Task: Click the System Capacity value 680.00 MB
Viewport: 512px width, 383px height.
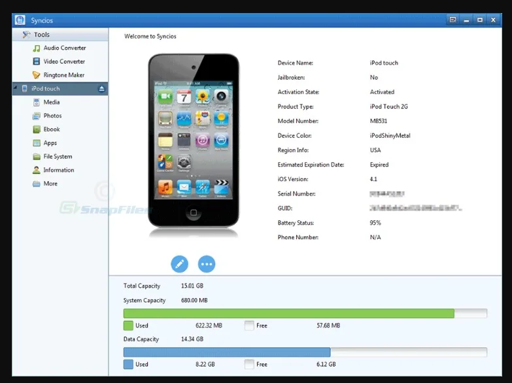Action: (194, 301)
